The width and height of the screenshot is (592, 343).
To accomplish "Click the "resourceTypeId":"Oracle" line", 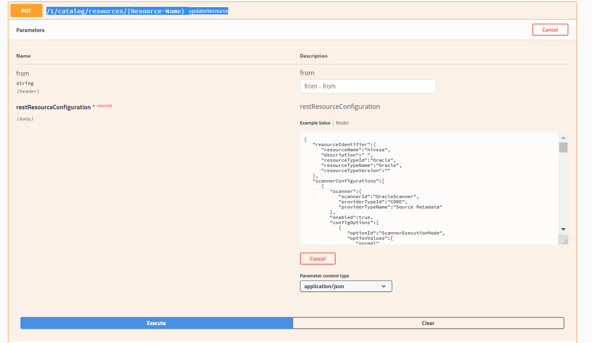I will 358,160.
